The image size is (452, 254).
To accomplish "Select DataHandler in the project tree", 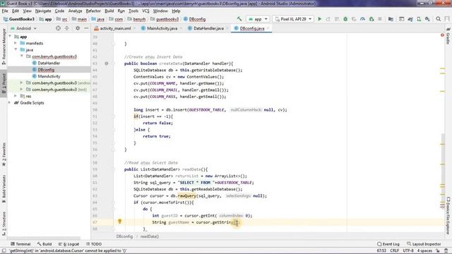I will 49,63.
